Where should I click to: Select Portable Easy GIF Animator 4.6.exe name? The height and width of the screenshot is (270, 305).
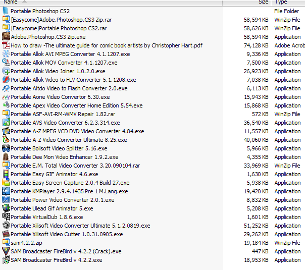(55, 174)
